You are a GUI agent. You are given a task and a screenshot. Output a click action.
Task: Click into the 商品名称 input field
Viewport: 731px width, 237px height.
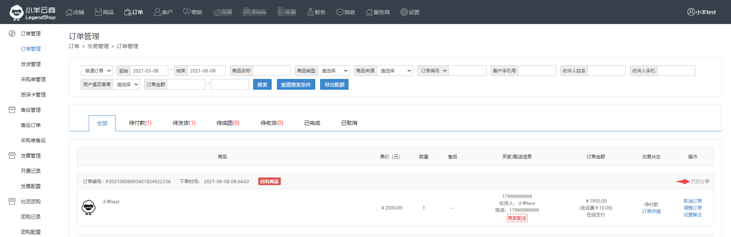tap(272, 71)
